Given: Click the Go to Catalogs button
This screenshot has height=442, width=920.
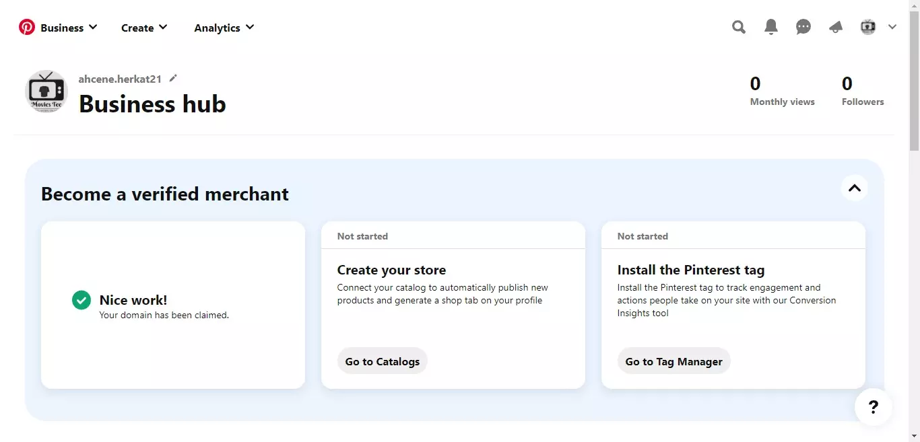Looking at the screenshot, I should click(382, 361).
